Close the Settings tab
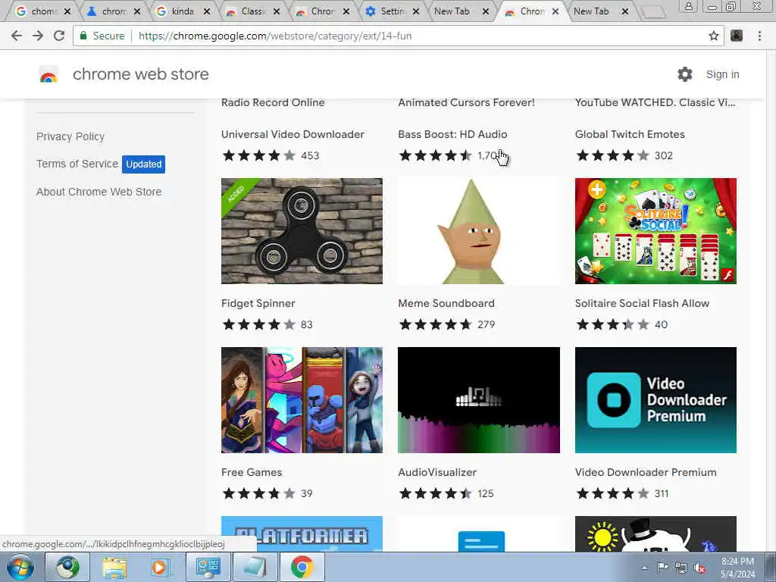This screenshot has width=776, height=582. point(416,11)
